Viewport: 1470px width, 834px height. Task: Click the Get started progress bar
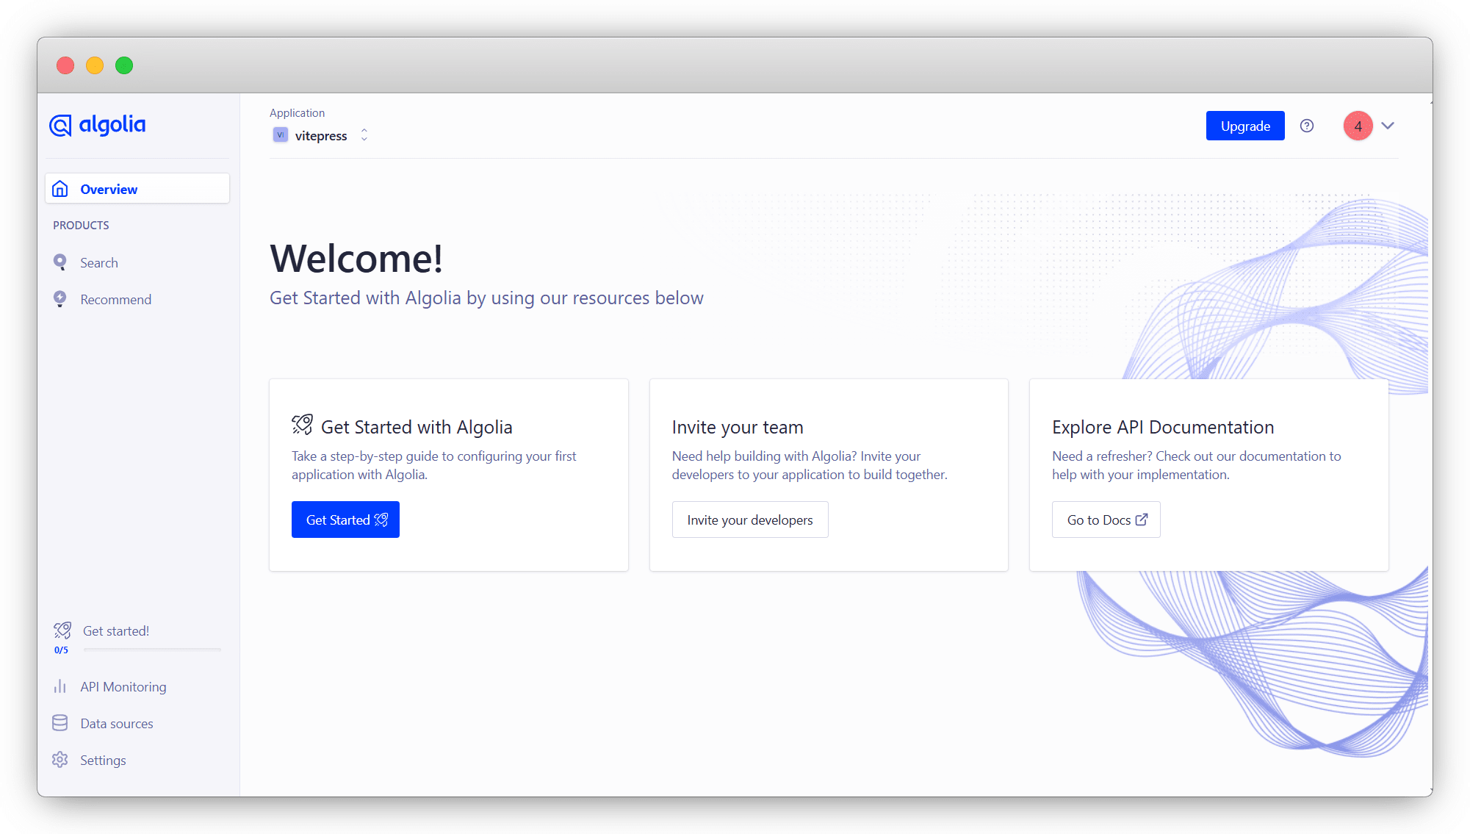pos(152,650)
